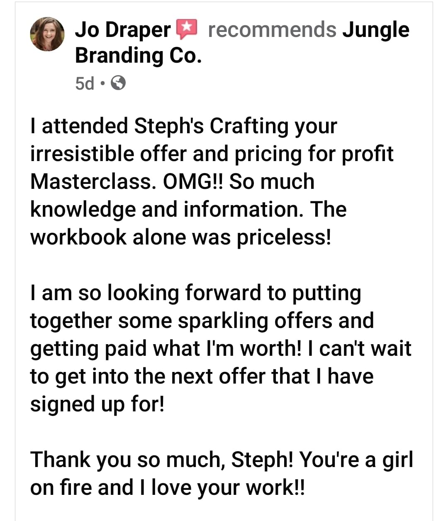The image size is (448, 521).
Task: Click Thank you so much, Steph line
Action: pos(222,460)
